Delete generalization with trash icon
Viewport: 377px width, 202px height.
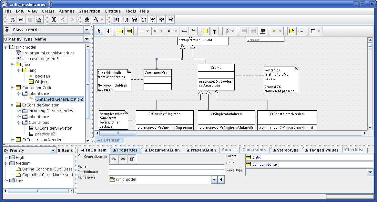[132, 159]
